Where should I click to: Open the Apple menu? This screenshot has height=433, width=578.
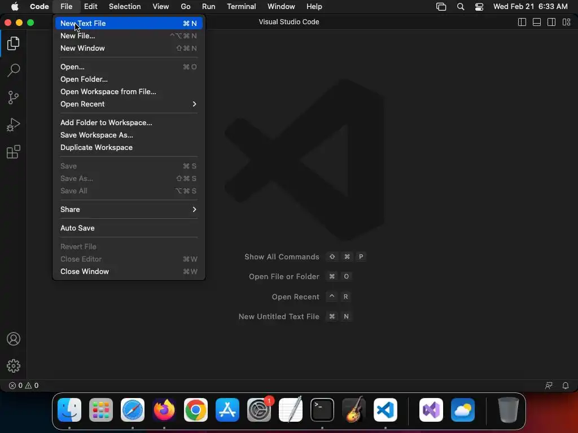click(x=15, y=7)
